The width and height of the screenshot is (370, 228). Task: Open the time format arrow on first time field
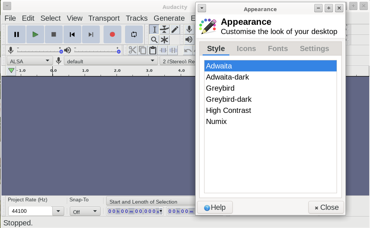(x=161, y=211)
